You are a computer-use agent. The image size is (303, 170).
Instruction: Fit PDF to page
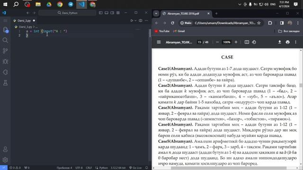[x=247, y=42]
